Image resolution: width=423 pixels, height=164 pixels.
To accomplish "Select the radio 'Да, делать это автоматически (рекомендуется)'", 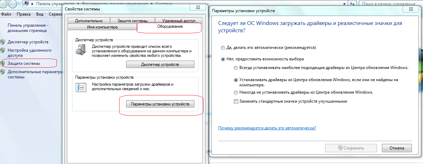I will (x=223, y=47).
